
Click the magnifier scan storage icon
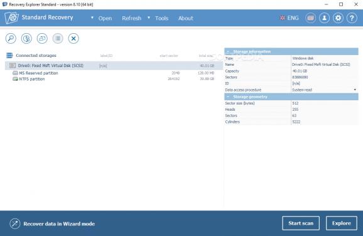click(11, 38)
